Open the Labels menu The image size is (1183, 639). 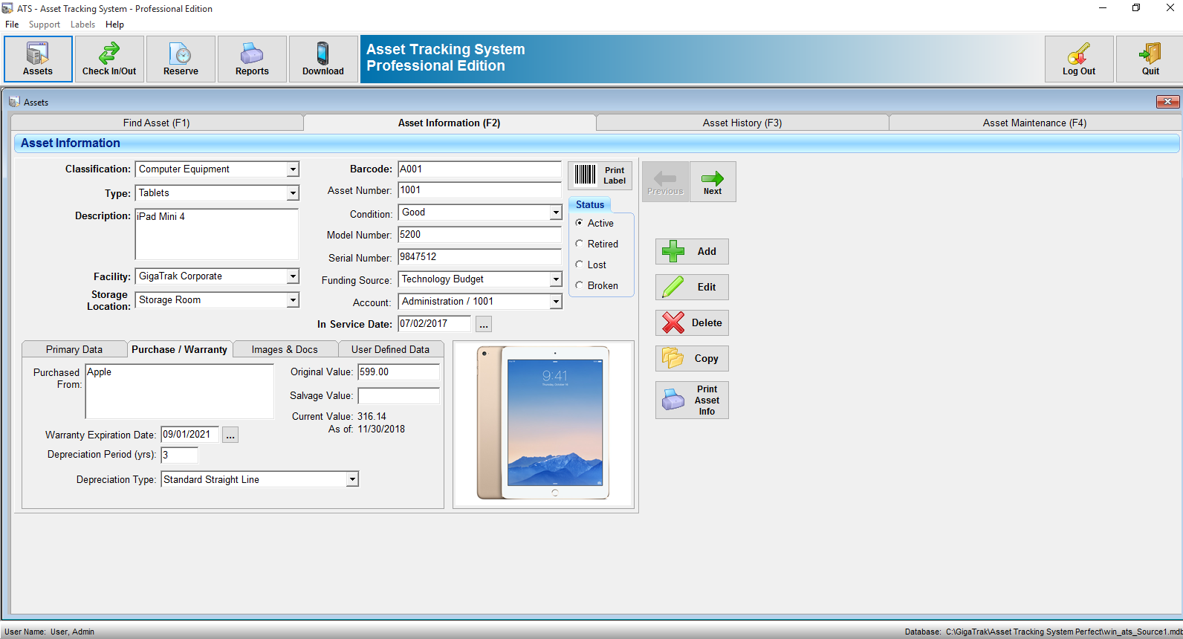(82, 25)
